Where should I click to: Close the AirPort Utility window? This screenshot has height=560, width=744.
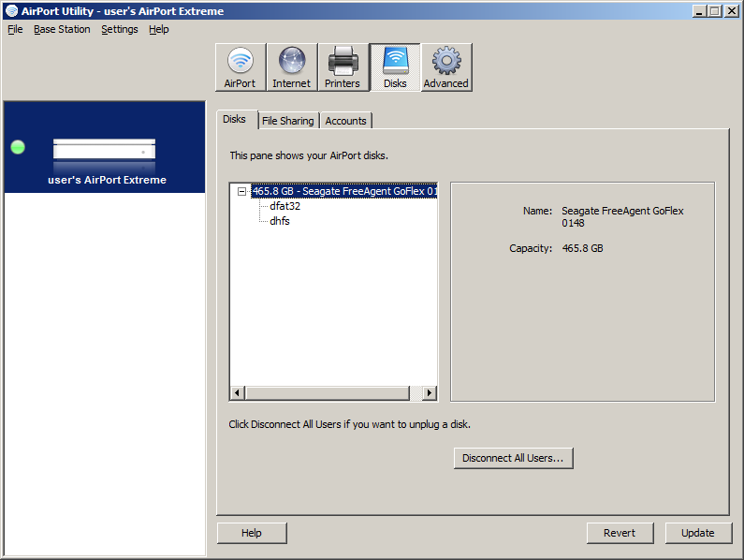(731, 11)
